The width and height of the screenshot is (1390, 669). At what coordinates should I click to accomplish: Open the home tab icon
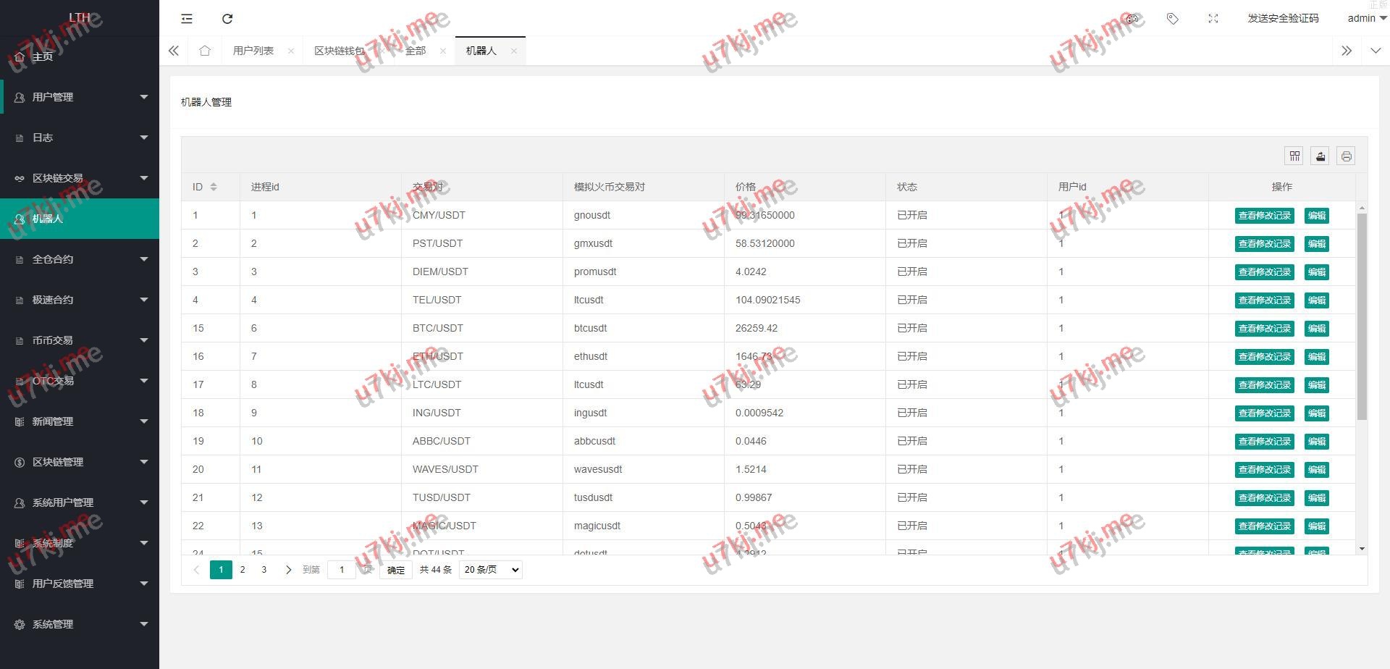click(205, 51)
